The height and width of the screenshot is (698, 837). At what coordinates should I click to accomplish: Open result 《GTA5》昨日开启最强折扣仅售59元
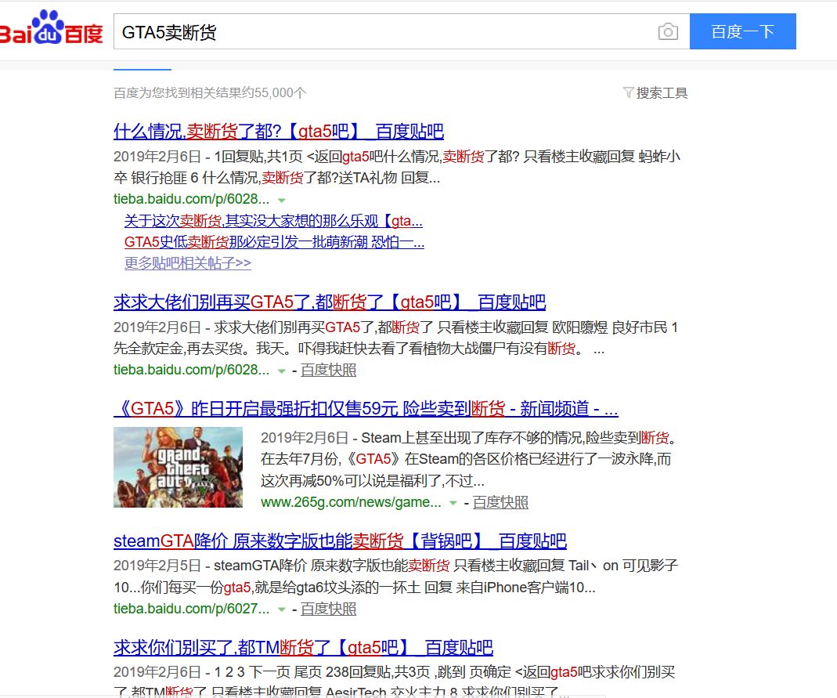click(366, 409)
